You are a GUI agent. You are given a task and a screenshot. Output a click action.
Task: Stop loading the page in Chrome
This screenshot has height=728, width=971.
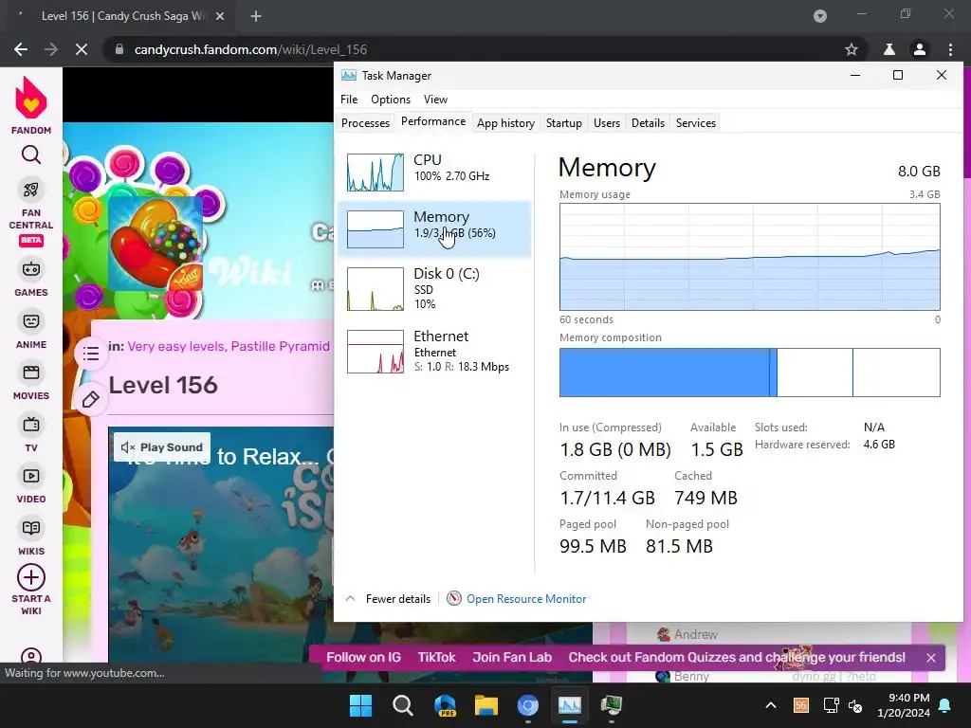tap(82, 49)
